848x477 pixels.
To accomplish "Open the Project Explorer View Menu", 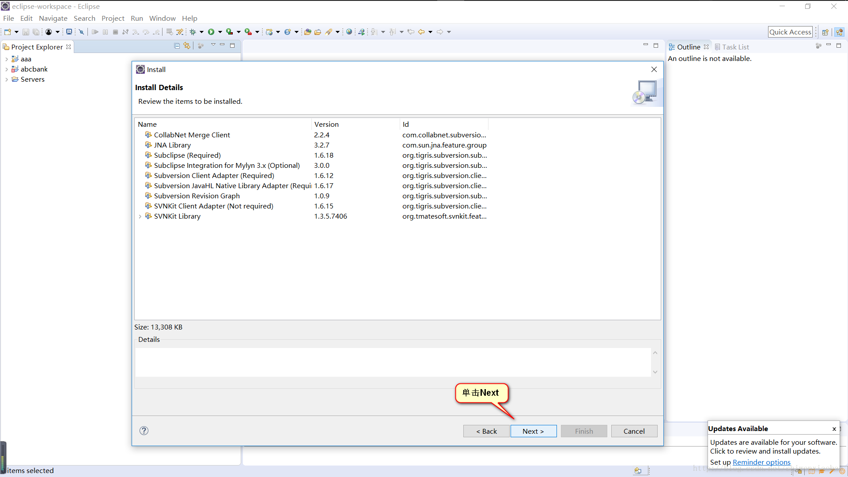I will [213, 45].
